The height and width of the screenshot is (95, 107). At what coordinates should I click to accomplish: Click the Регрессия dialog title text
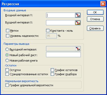(x=10, y=4)
